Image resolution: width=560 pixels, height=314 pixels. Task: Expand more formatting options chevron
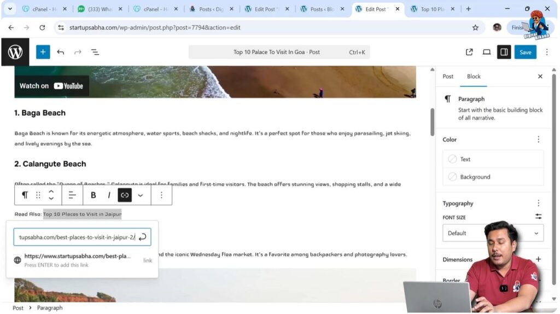coord(141,195)
